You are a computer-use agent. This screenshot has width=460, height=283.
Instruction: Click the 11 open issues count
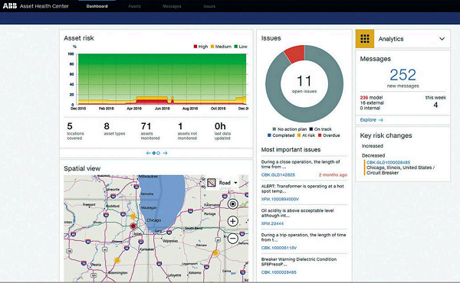[304, 81]
